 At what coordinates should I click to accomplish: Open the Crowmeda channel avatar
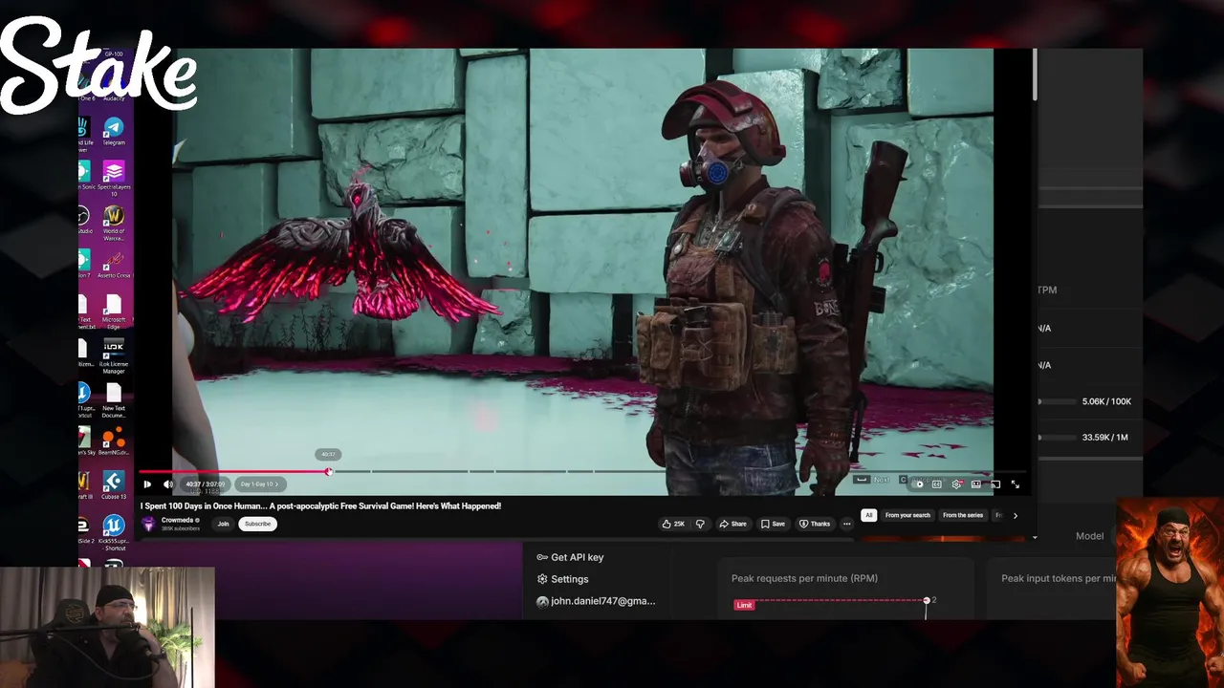pos(148,524)
